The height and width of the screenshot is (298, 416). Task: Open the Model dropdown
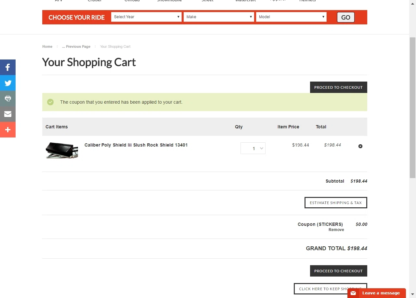pos(291,17)
